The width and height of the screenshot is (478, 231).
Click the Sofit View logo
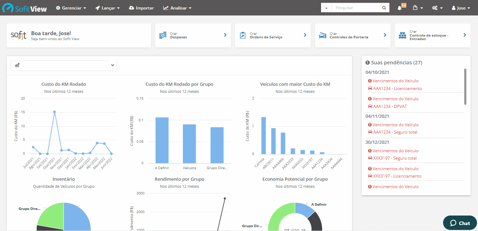[x=25, y=8]
